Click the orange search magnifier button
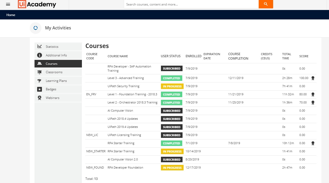 tap(266, 4)
